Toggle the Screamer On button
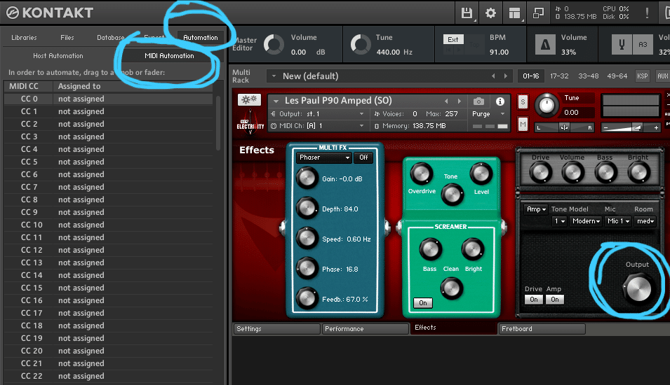Screen dimensions: 670x385 pos(423,302)
